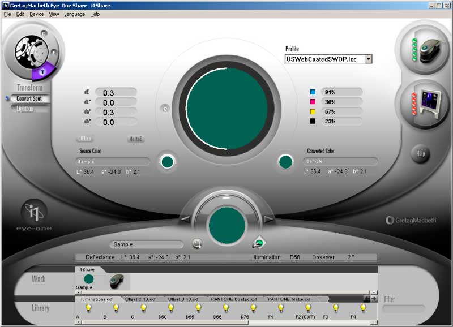Select the T transform mode on the wheel

[x=43, y=72]
